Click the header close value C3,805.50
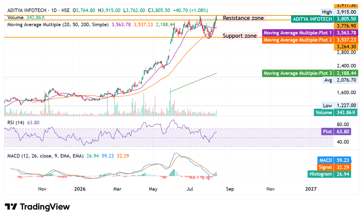This screenshot has height=219, width=364. [159, 10]
